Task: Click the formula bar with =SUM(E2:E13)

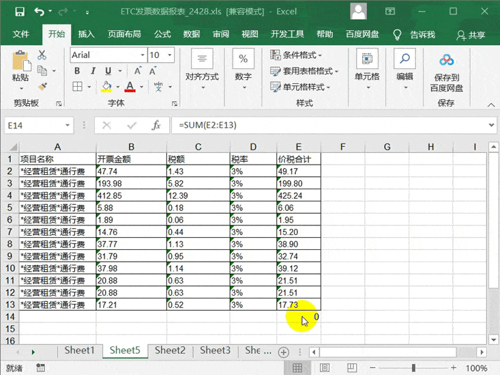Action: click(328, 125)
